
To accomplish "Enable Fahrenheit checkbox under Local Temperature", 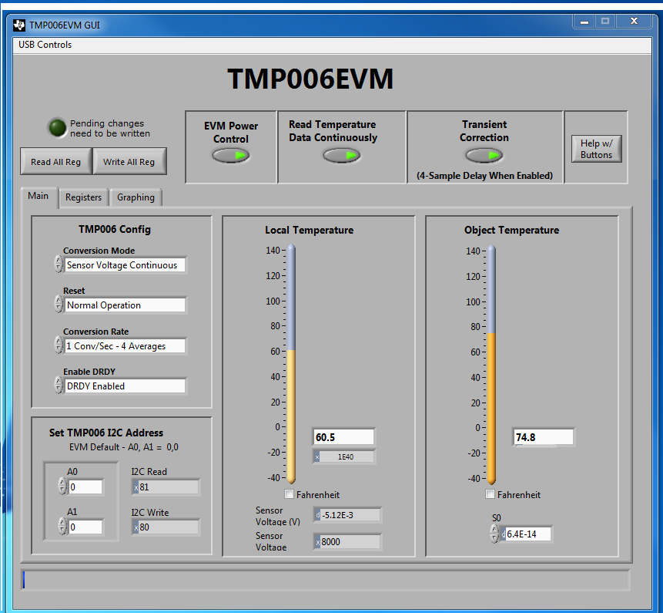I will point(290,494).
